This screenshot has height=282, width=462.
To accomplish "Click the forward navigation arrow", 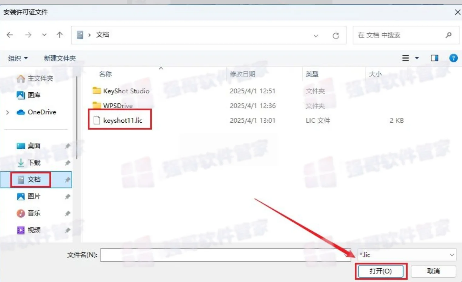I will click(28, 35).
